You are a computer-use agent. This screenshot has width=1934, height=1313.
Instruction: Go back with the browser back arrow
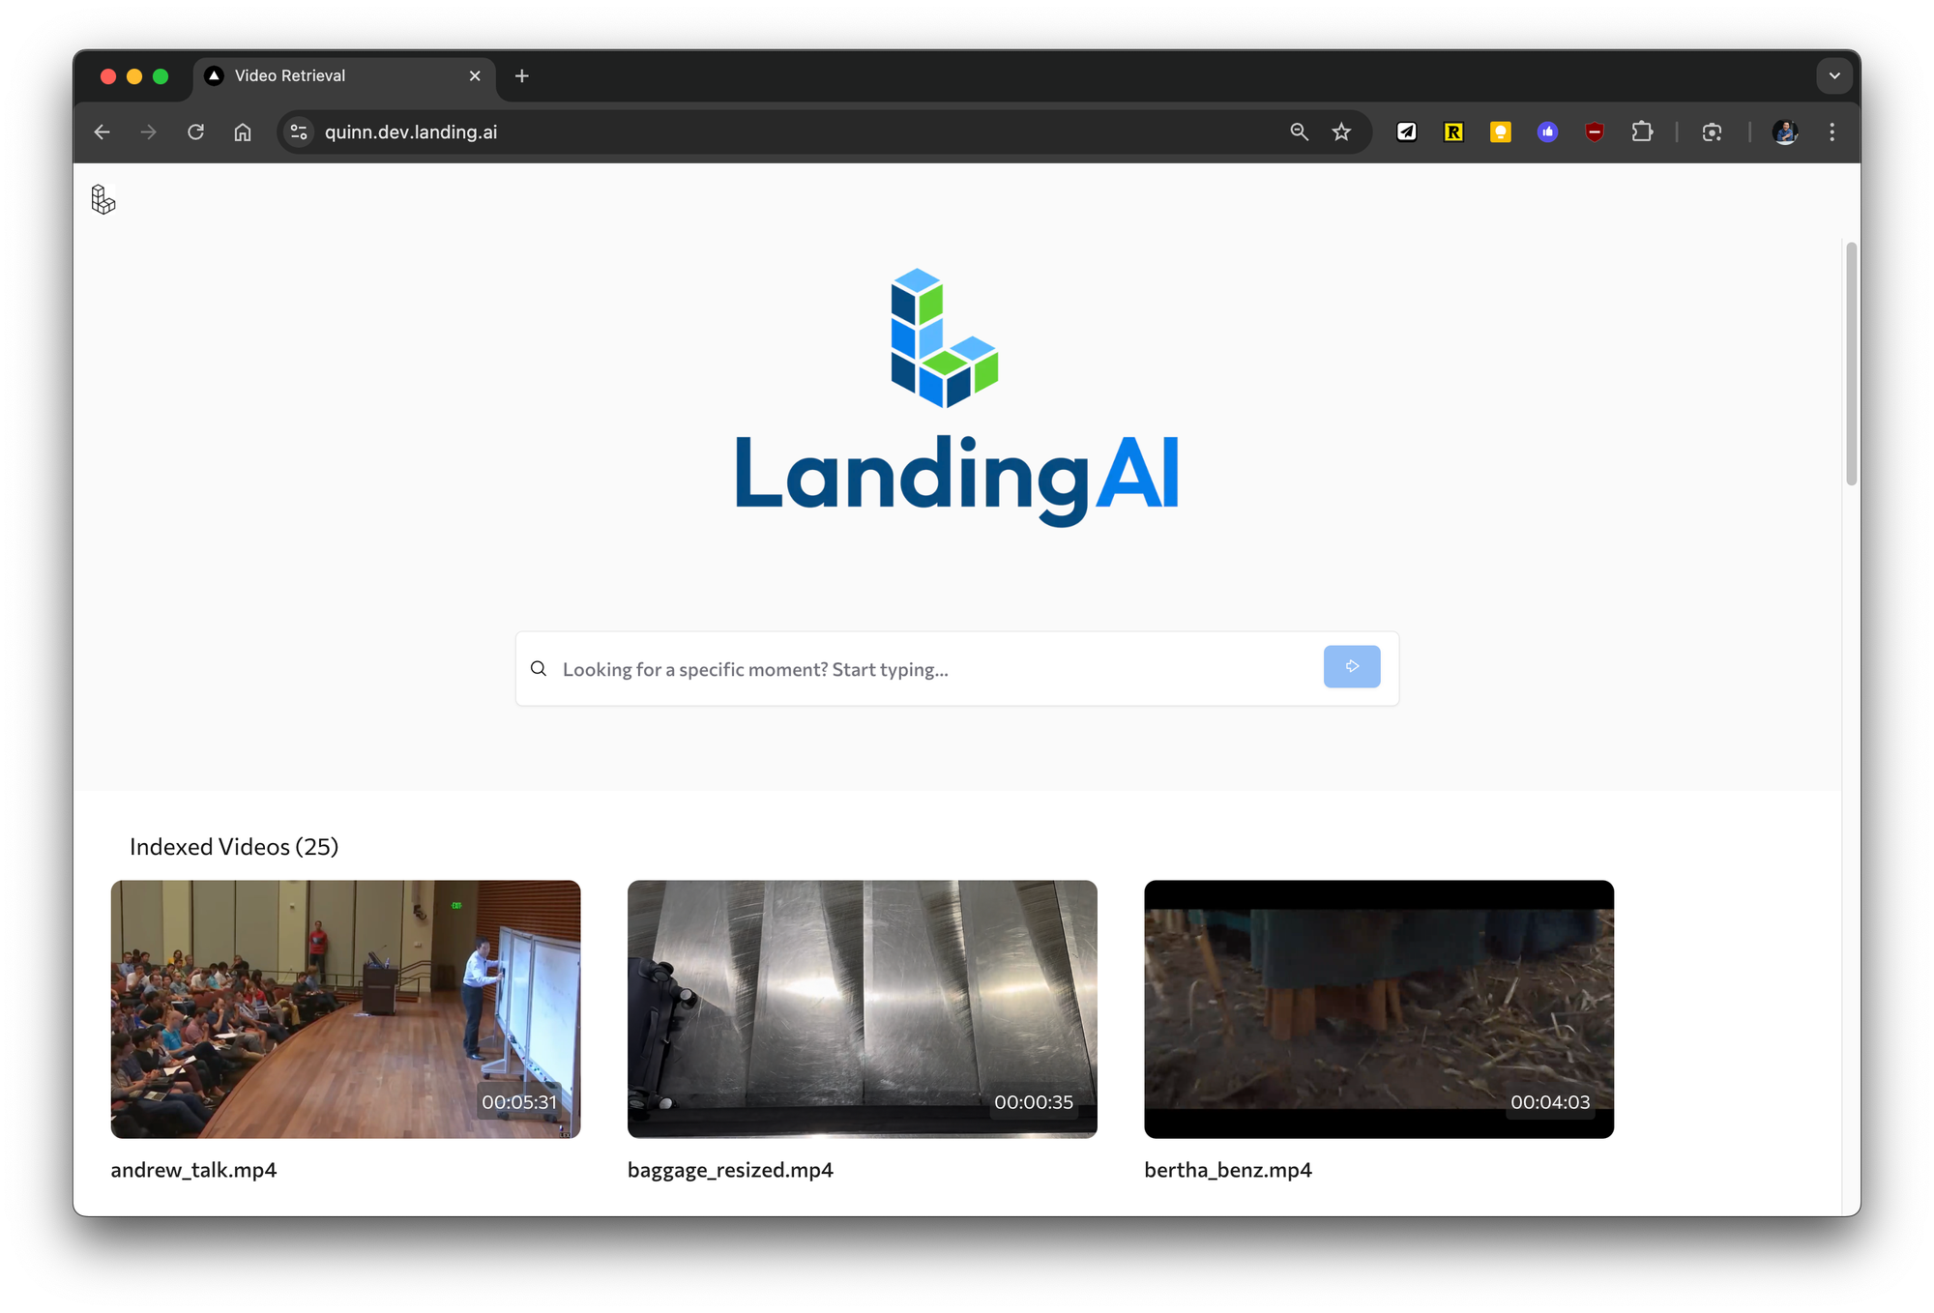click(103, 132)
